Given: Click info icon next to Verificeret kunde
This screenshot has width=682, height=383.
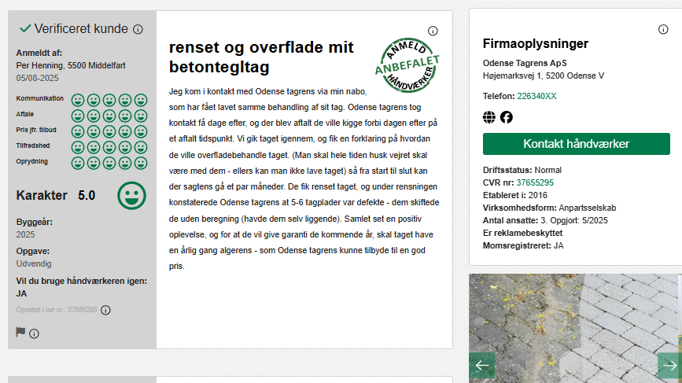Looking at the screenshot, I should click(x=138, y=30).
